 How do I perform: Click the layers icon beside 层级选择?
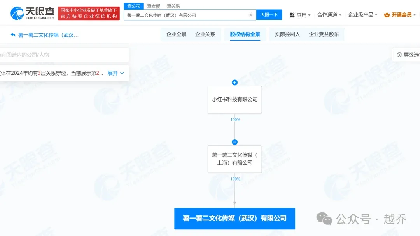point(399,55)
